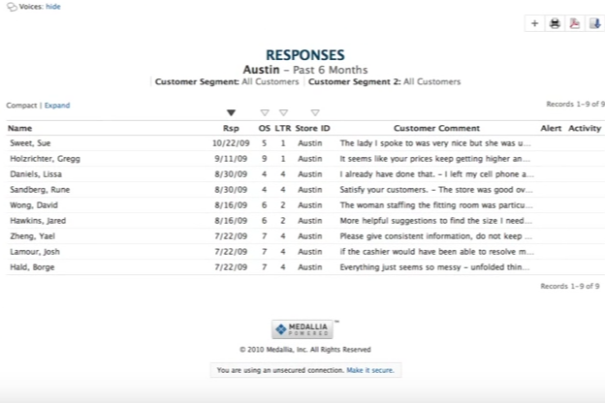Select David Wong's response row
Image resolution: width=605 pixels, height=403 pixels.
tap(34, 205)
